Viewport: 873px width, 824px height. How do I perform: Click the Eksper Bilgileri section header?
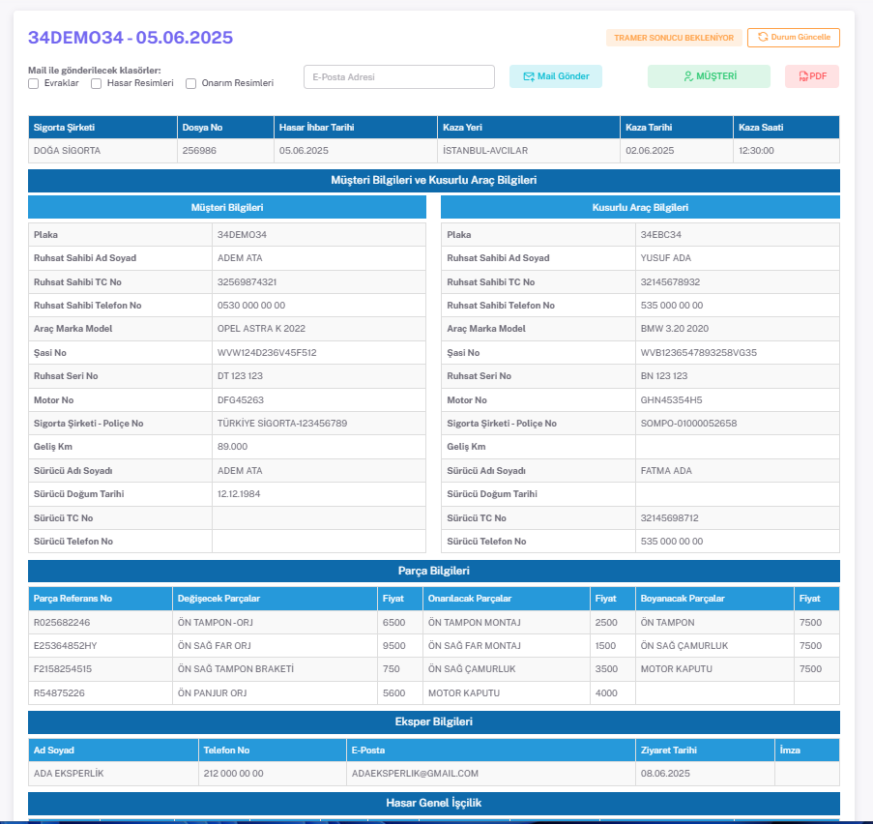click(433, 721)
